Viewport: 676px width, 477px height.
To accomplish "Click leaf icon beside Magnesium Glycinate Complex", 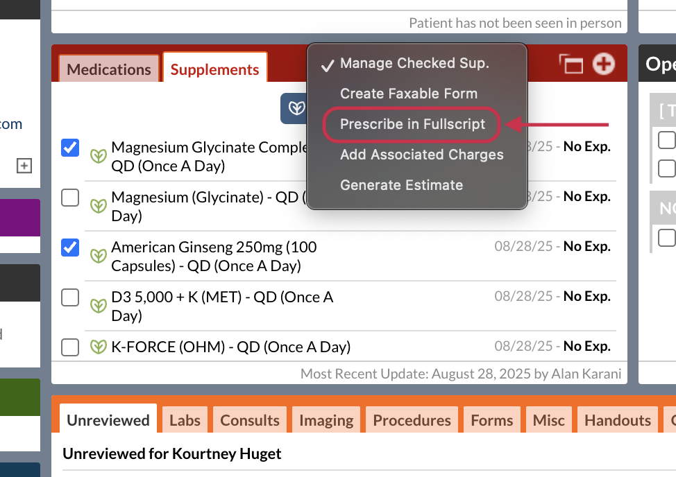I will pos(99,156).
